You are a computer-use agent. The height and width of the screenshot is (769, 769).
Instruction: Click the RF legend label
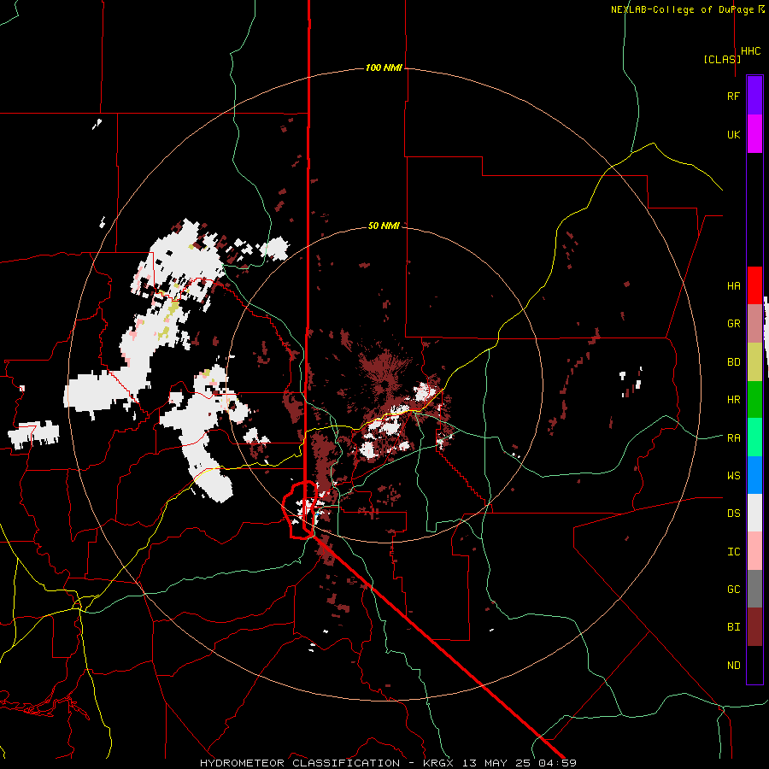(x=733, y=96)
